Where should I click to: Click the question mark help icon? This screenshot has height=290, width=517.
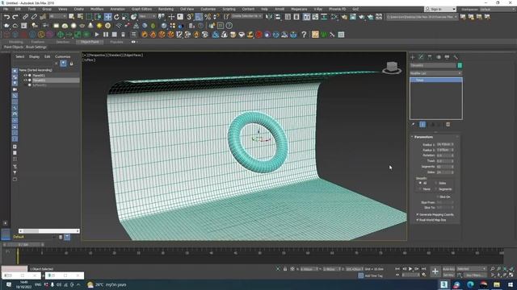[x=304, y=34]
